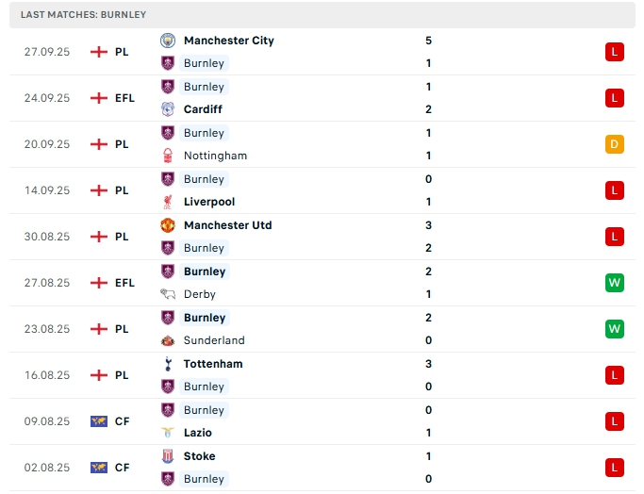Click the Liverpool club crest
The width and height of the screenshot is (644, 494).
[x=168, y=202]
